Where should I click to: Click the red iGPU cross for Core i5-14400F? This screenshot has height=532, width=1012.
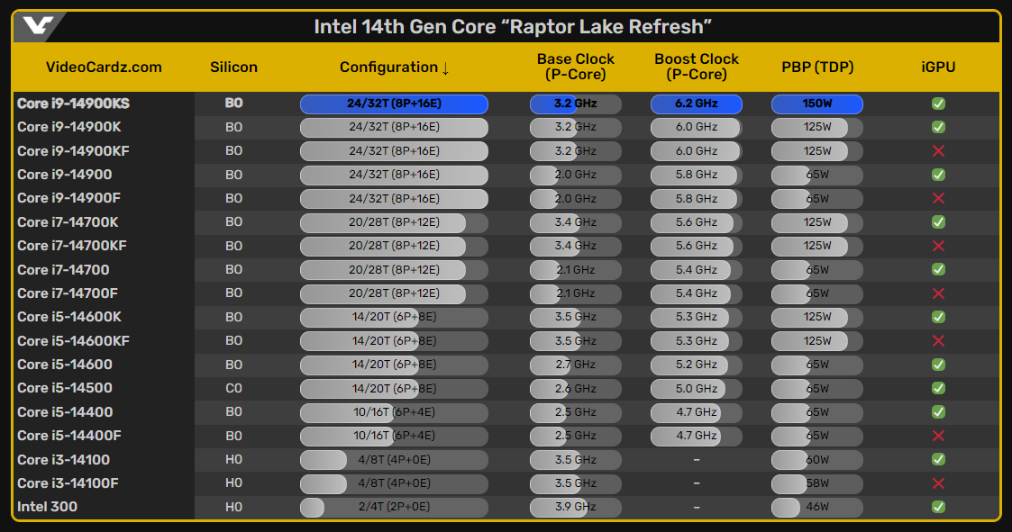pos(938,436)
